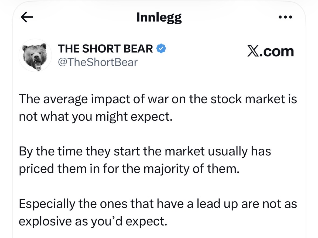Viewport: 318px width, 238px height.
Task: Click the word "SHORT" in the display name
Action: 103,49
